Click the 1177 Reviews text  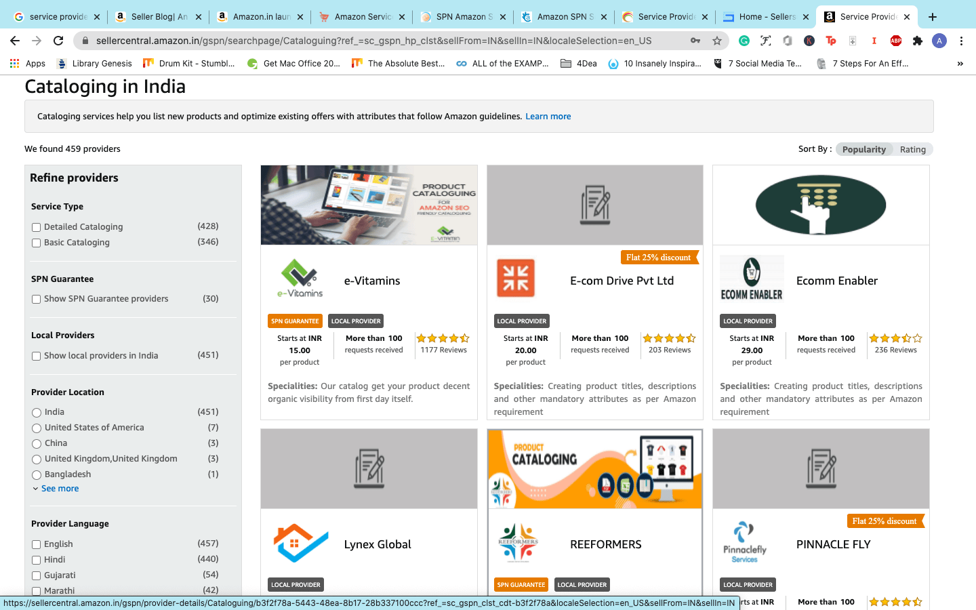[444, 350]
